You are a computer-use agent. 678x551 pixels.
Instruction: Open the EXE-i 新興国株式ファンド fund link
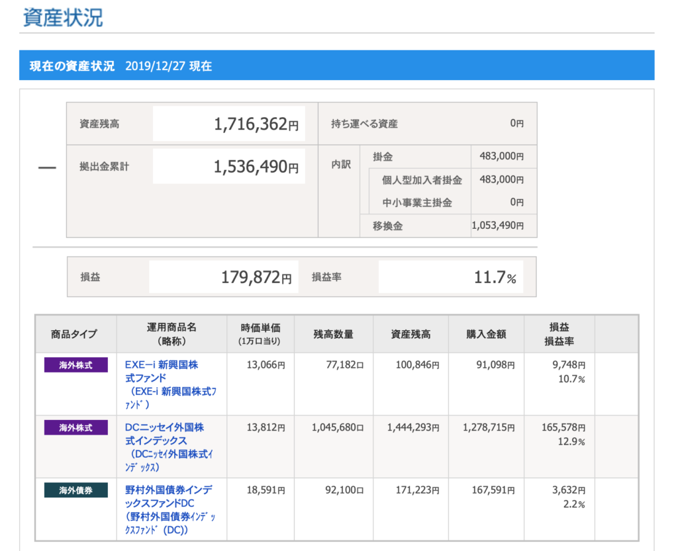point(170,384)
